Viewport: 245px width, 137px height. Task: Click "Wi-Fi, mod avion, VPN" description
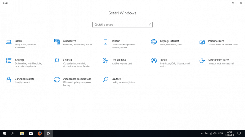click(x=171, y=45)
